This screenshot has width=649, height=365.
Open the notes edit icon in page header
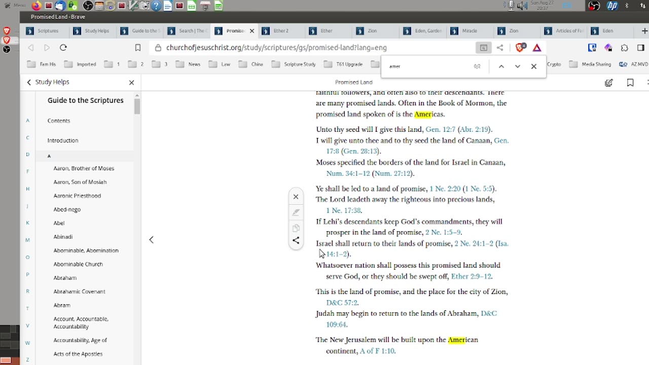[609, 83]
